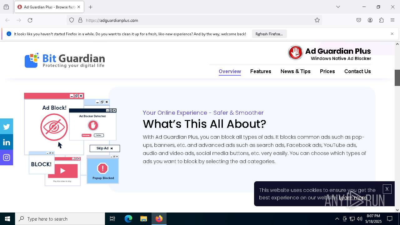Close the Ad Guardian Plus tab
The width and height of the screenshot is (400, 225).
79,7
